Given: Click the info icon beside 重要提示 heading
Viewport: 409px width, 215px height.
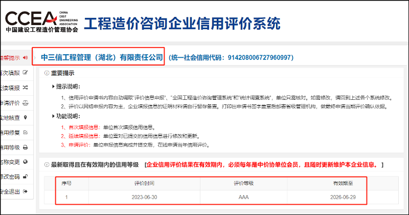Looking at the screenshot, I should (46, 73).
